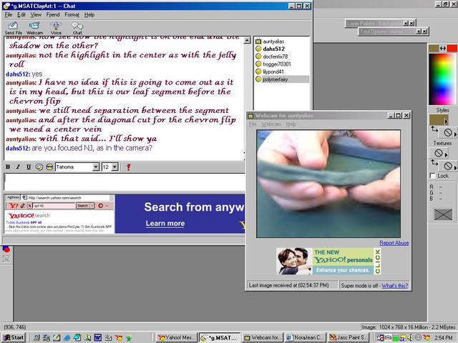Click the red and blue shapes tool icon

click(x=6, y=249)
